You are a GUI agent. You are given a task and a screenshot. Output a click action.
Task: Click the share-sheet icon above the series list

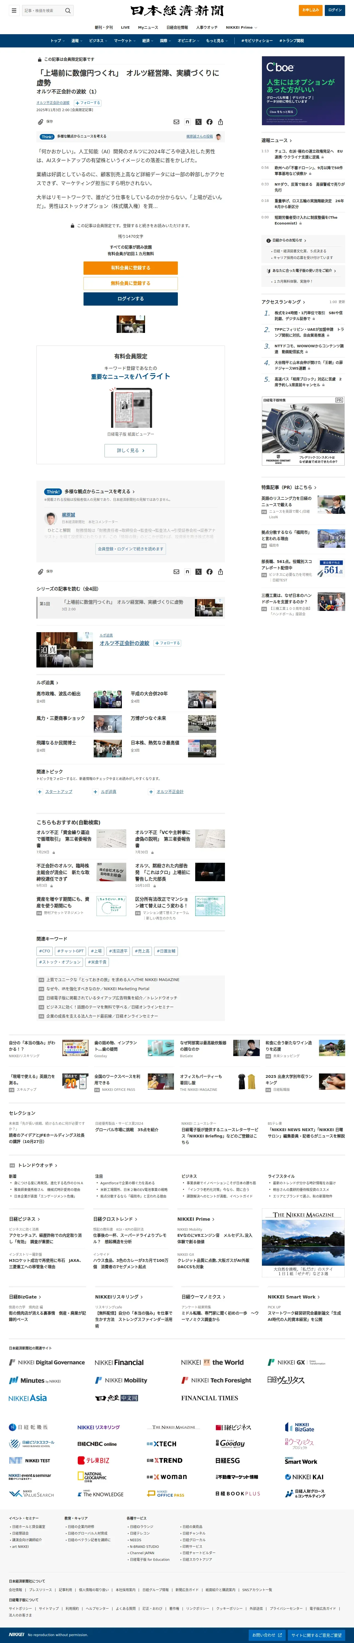pyautogui.click(x=220, y=571)
